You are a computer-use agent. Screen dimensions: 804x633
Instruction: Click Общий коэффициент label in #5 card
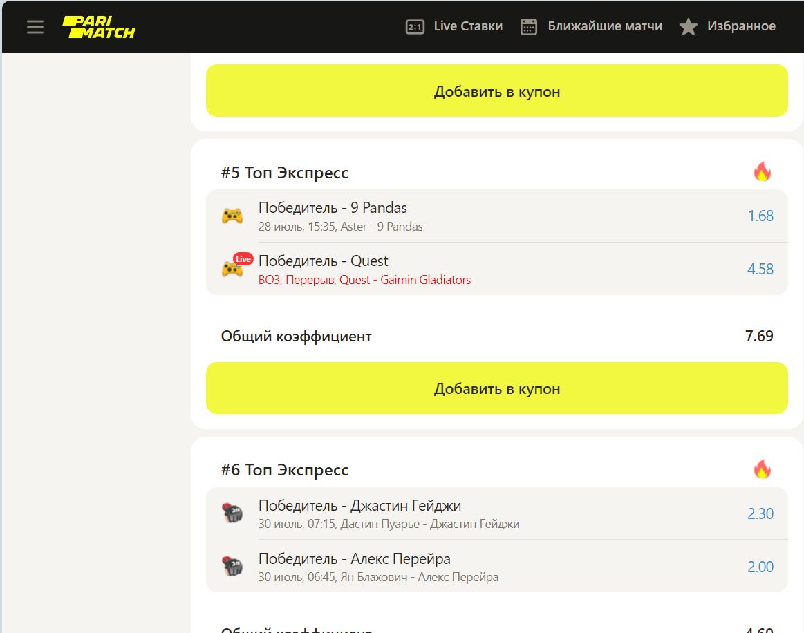(297, 337)
